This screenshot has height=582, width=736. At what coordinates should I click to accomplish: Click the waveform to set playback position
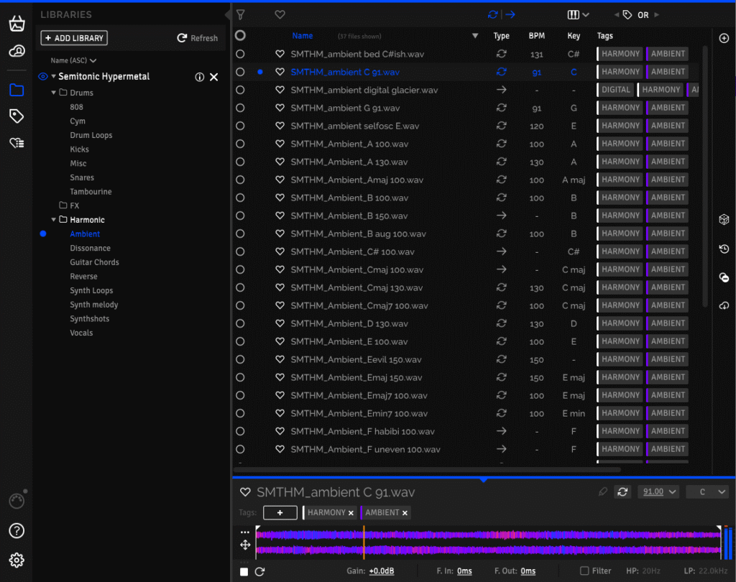pyautogui.click(x=489, y=542)
